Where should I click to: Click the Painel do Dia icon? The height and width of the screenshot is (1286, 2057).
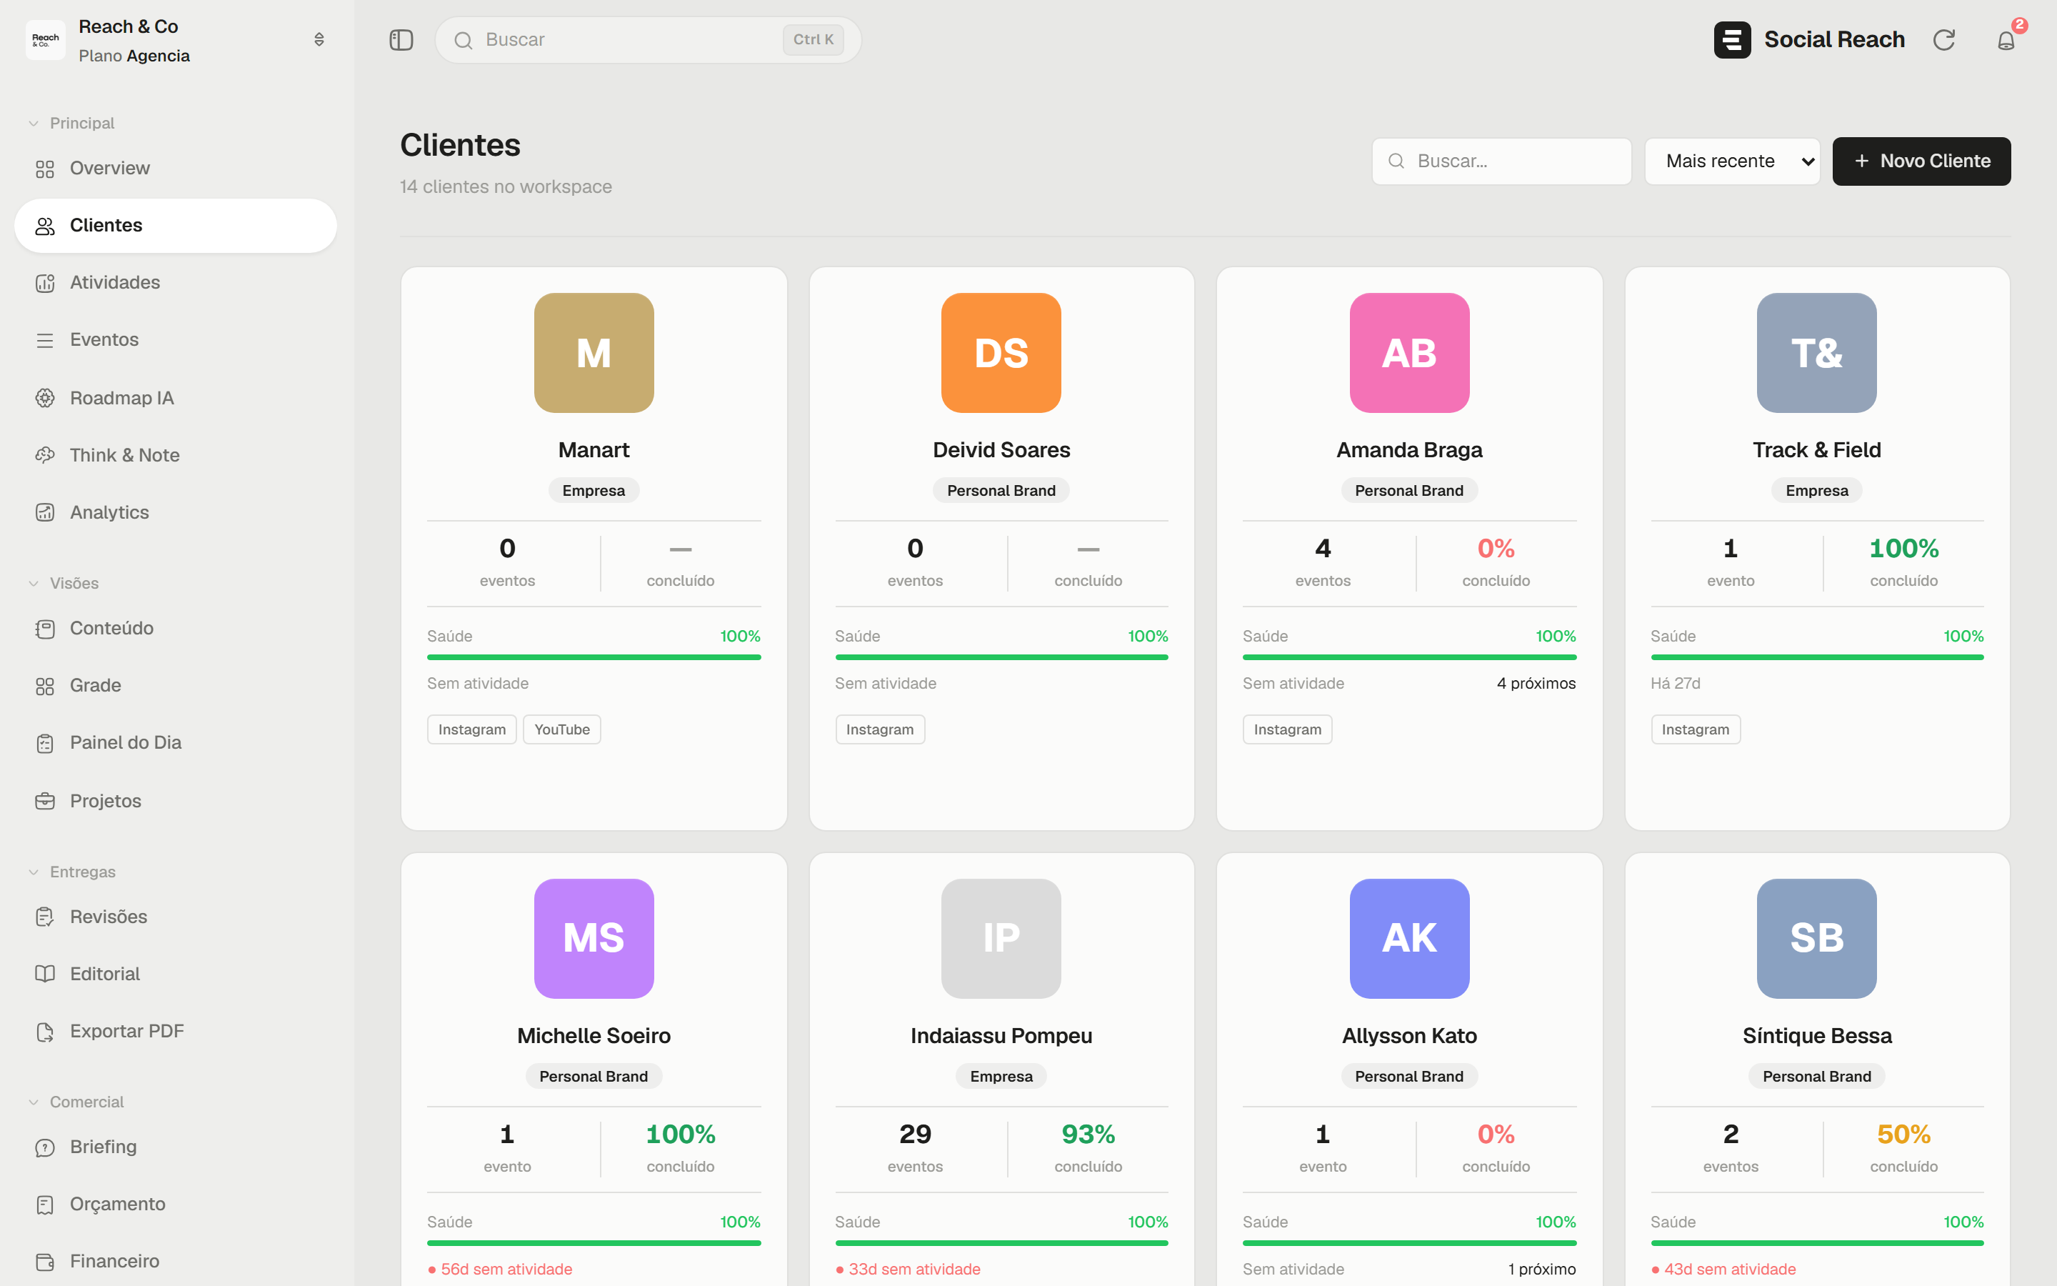pyautogui.click(x=45, y=743)
